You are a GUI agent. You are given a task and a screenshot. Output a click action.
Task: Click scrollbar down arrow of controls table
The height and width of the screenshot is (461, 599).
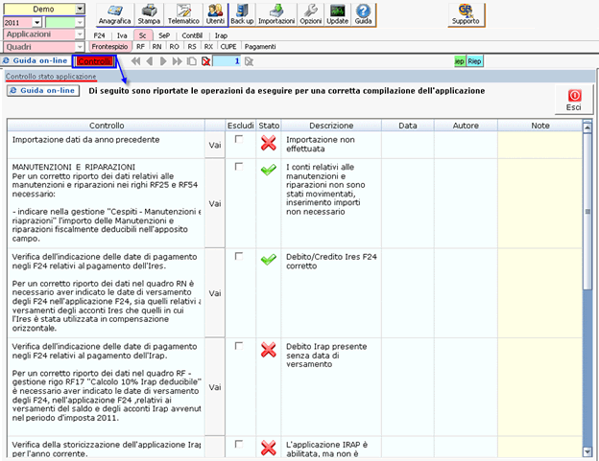click(587, 451)
